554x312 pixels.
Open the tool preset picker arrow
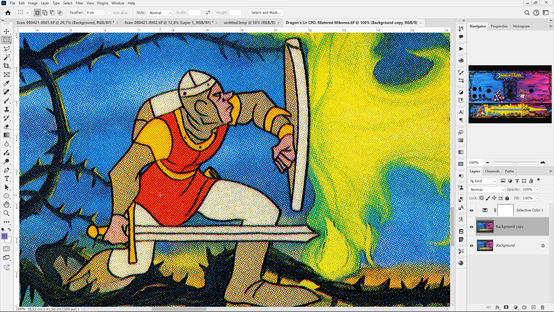click(x=27, y=13)
